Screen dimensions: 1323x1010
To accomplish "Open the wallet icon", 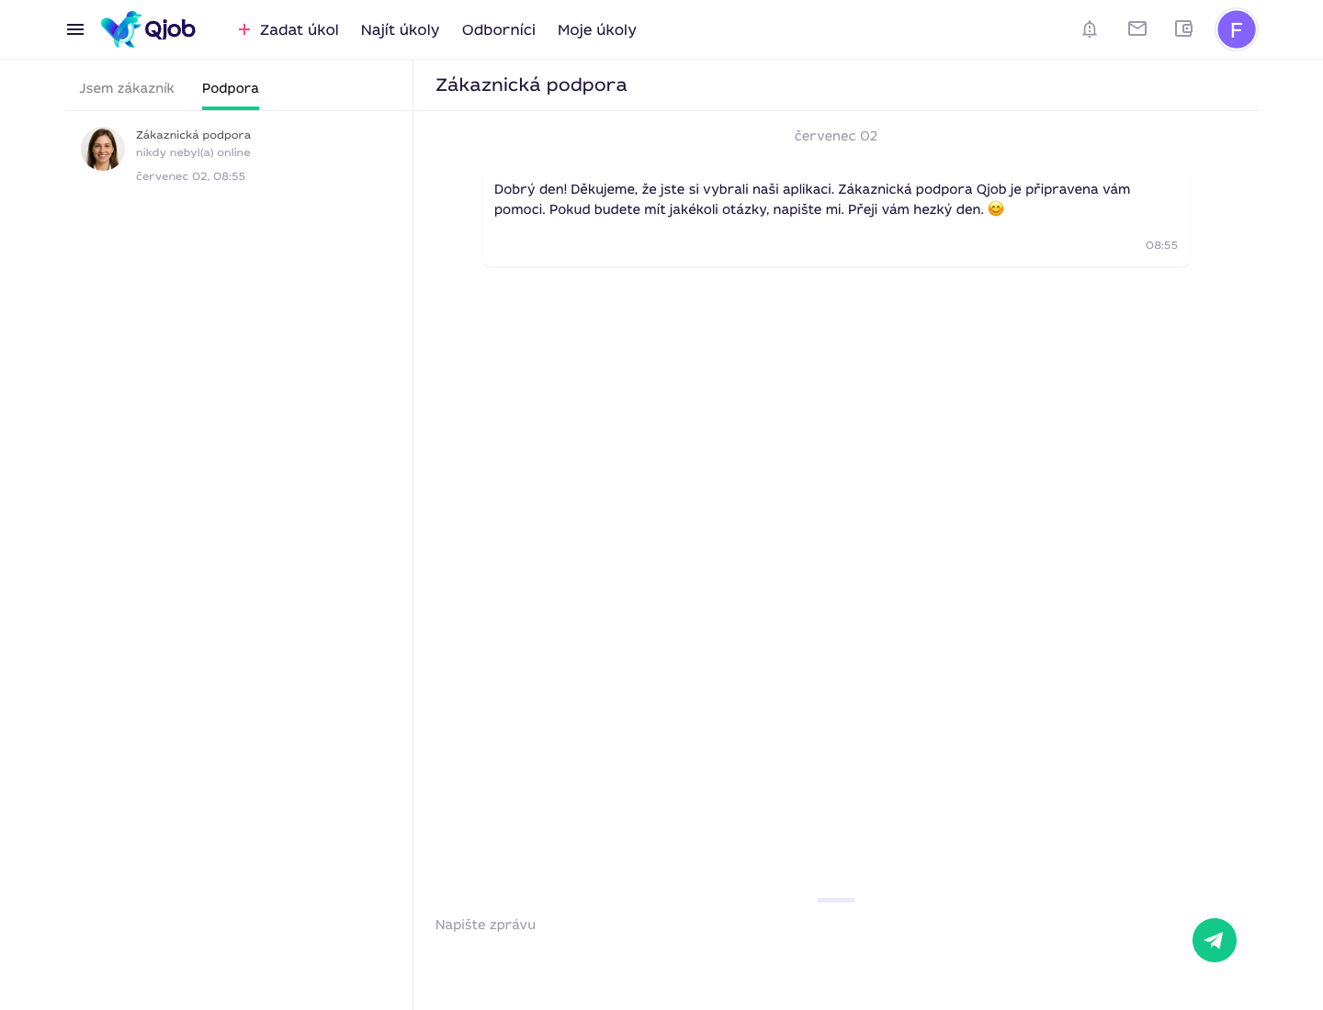I will tap(1183, 28).
